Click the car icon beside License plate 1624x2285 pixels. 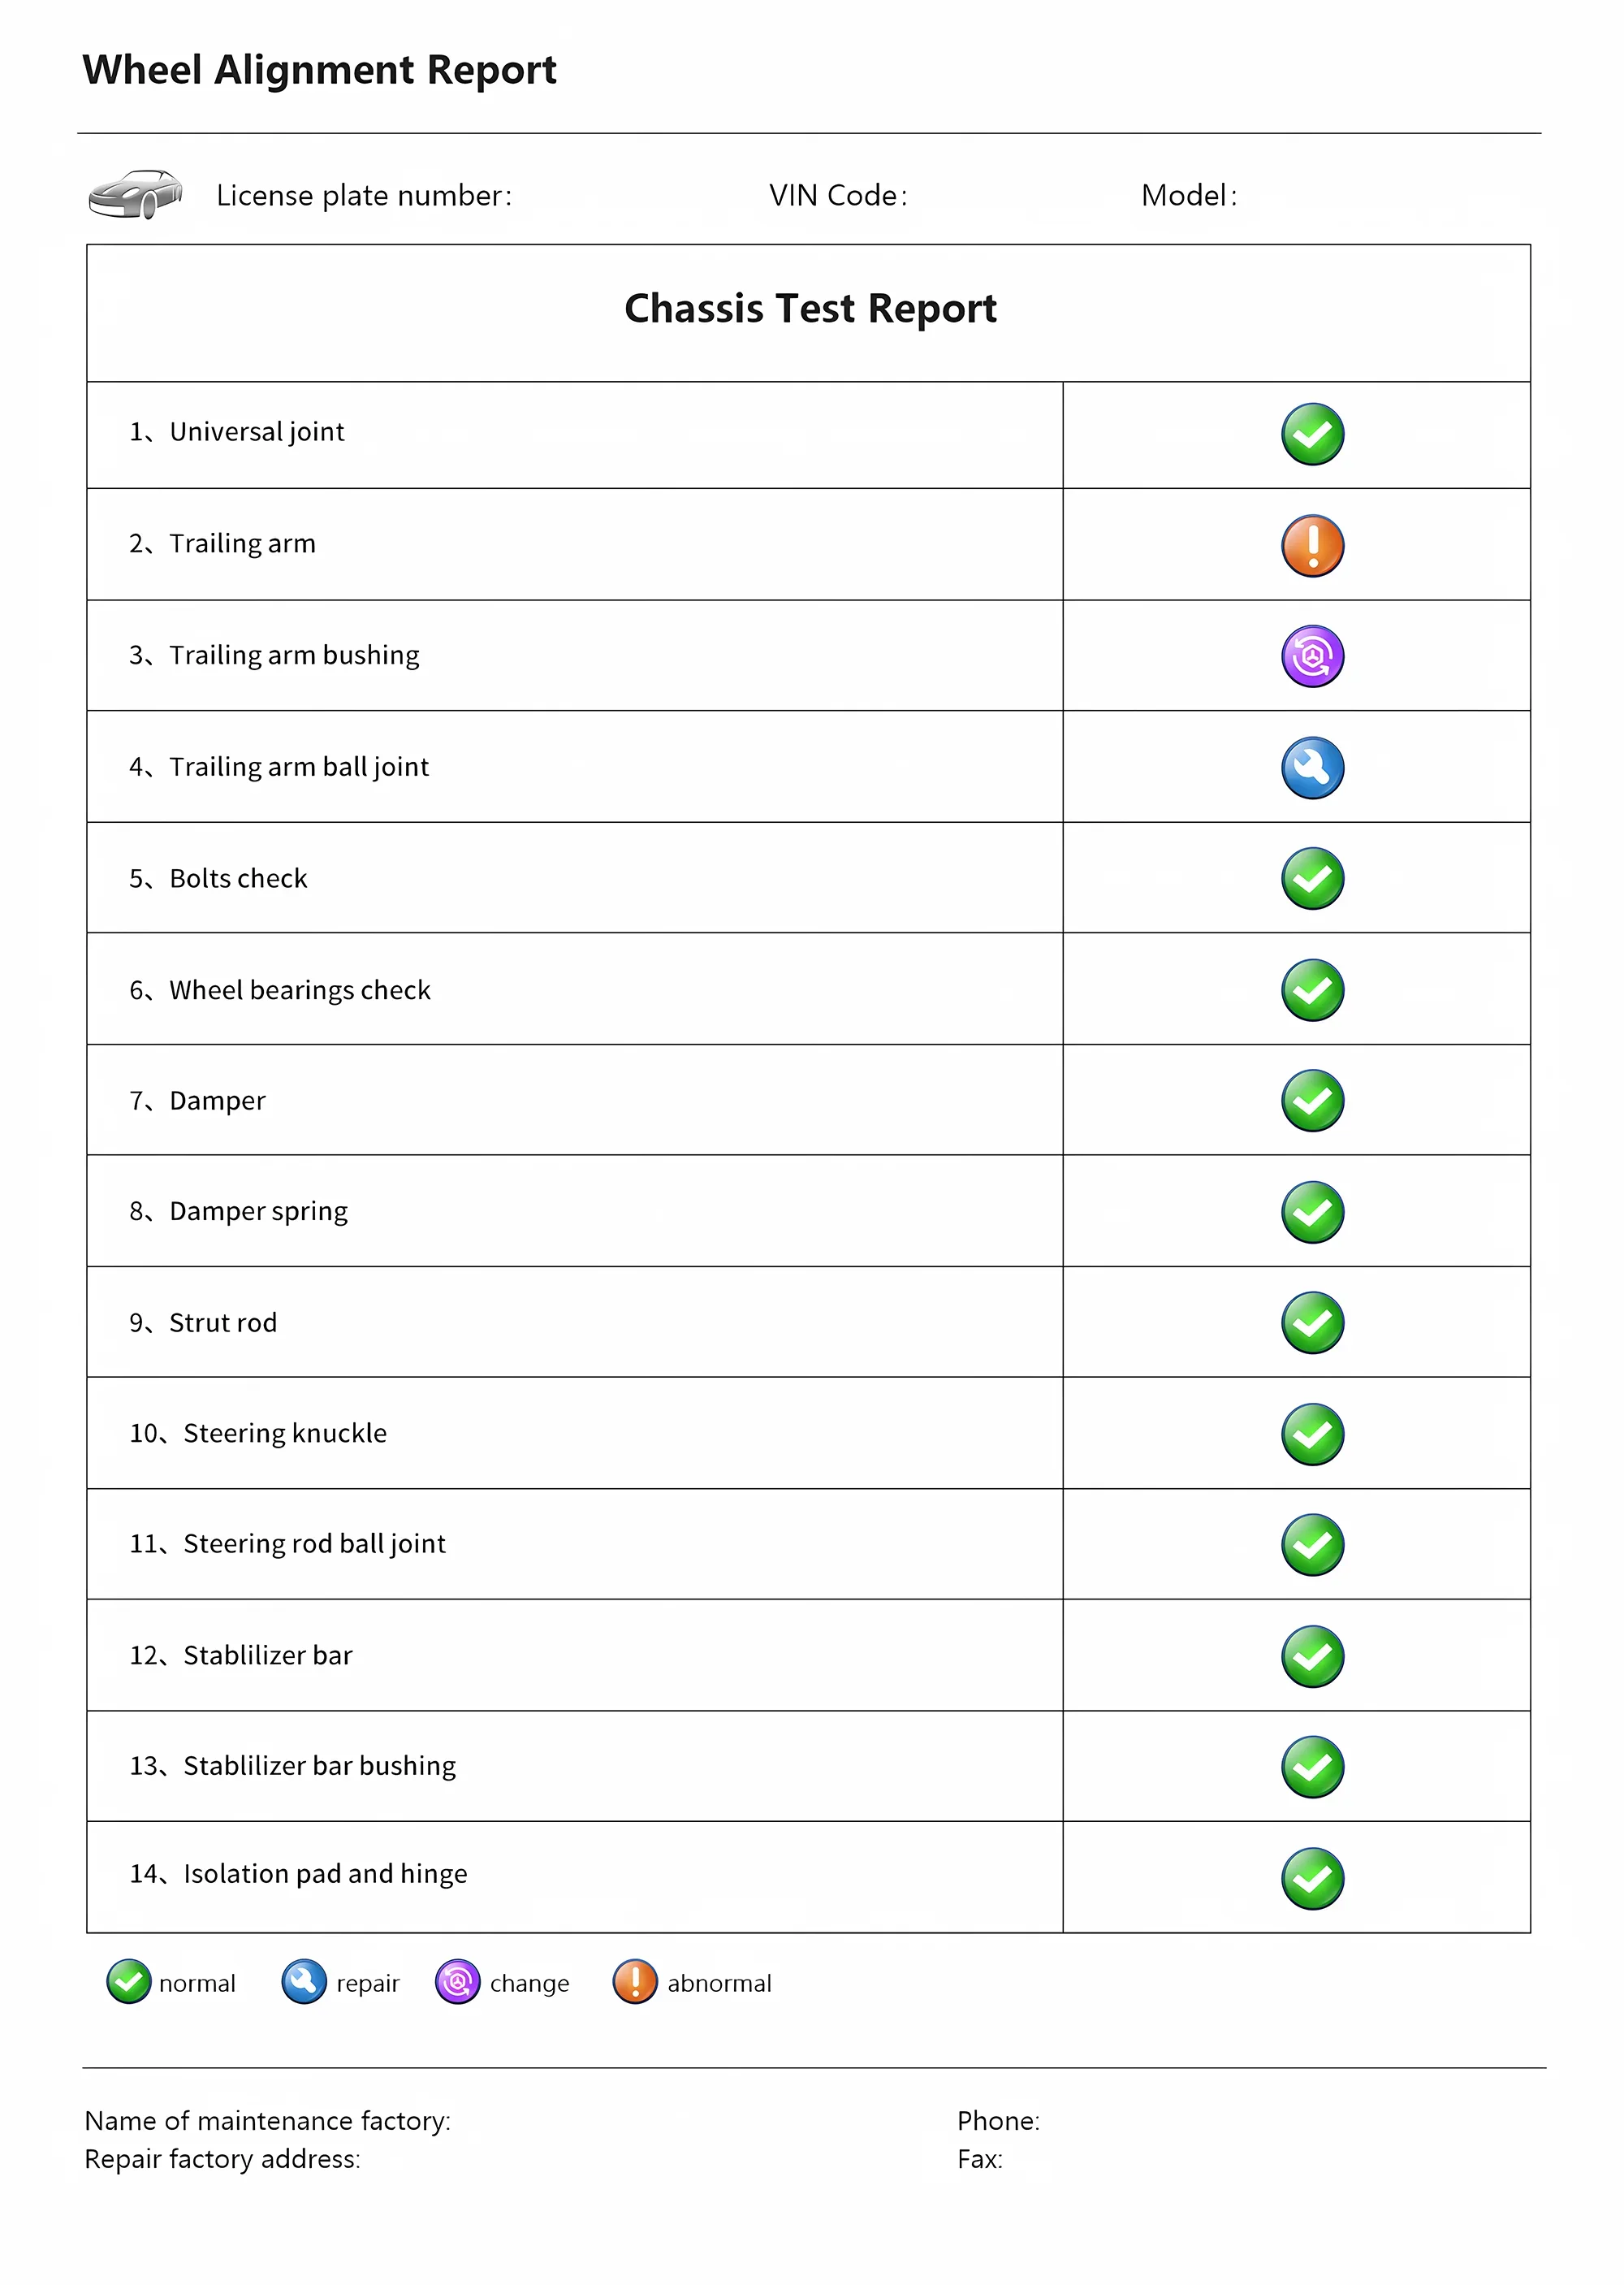(136, 193)
